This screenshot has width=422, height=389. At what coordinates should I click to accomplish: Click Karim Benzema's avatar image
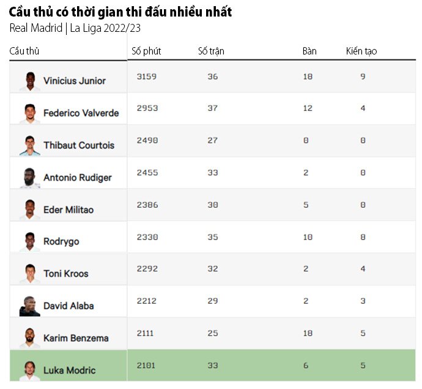click(30, 338)
